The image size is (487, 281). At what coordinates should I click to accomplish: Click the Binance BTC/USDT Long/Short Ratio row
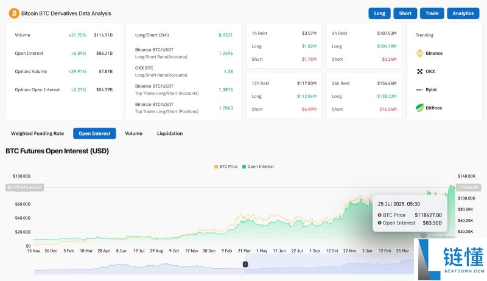[183, 54]
